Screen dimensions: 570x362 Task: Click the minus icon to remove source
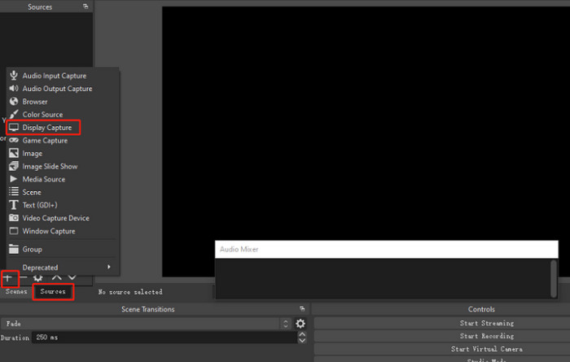tap(24, 278)
